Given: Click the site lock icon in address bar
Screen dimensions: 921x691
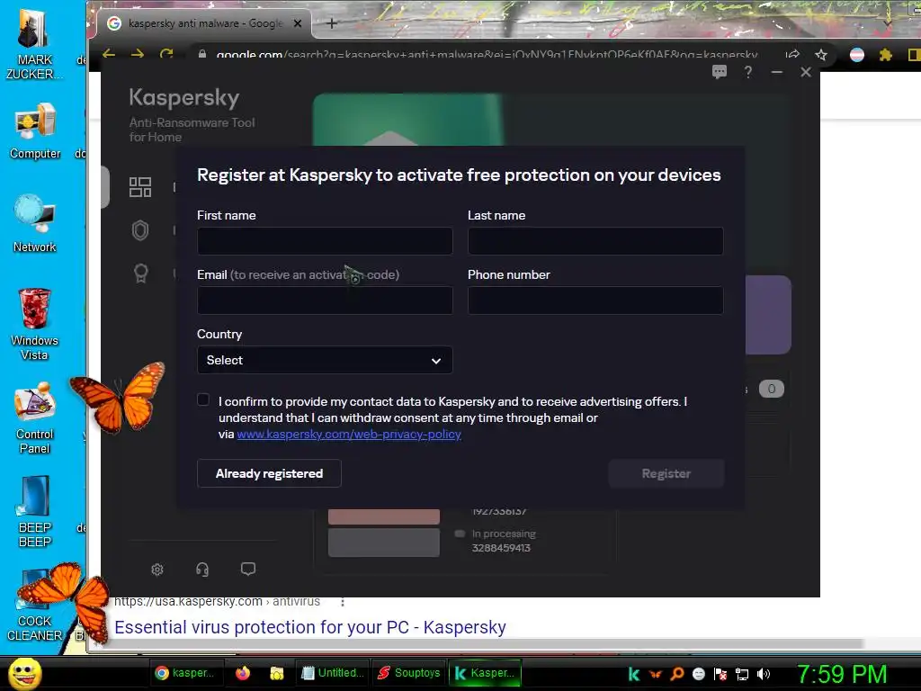Looking at the screenshot, I should 202,54.
